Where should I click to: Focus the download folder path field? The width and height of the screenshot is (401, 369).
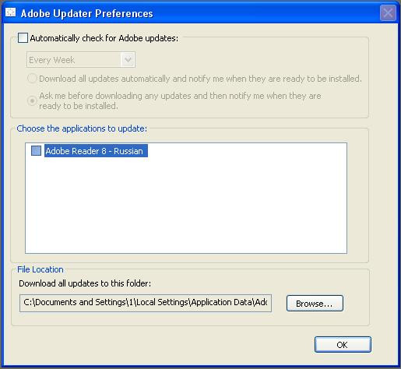[x=146, y=303]
